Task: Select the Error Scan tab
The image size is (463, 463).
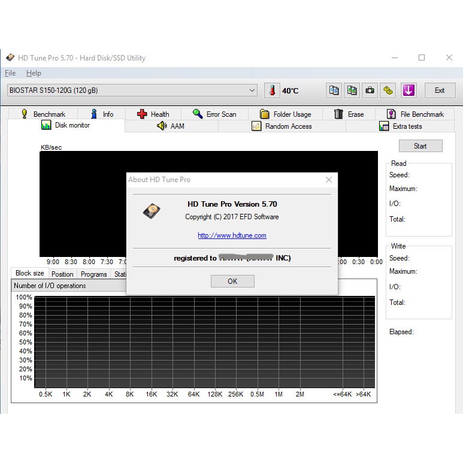Action: click(x=214, y=114)
